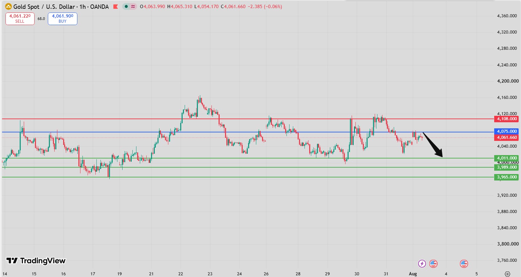The width and height of the screenshot is (521, 277).
Task: Click date 21 on the time axis
Action: [151, 274]
